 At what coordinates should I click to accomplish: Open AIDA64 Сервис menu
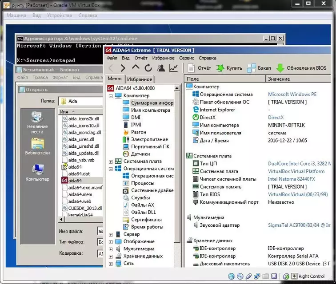click(x=187, y=58)
